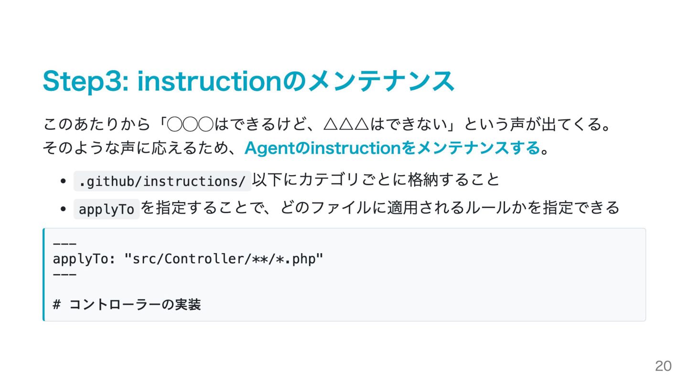Click the text "以下にカテゴリごとに格納すること"

pyautogui.click(x=376, y=180)
